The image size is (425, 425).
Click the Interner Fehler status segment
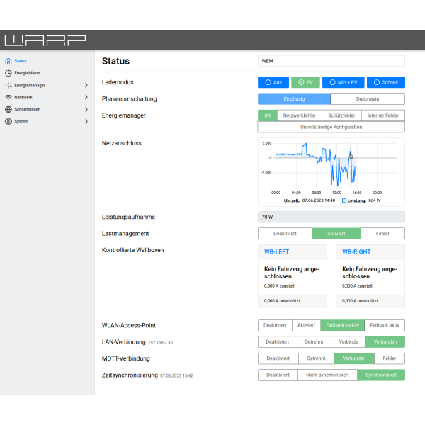[x=383, y=115]
